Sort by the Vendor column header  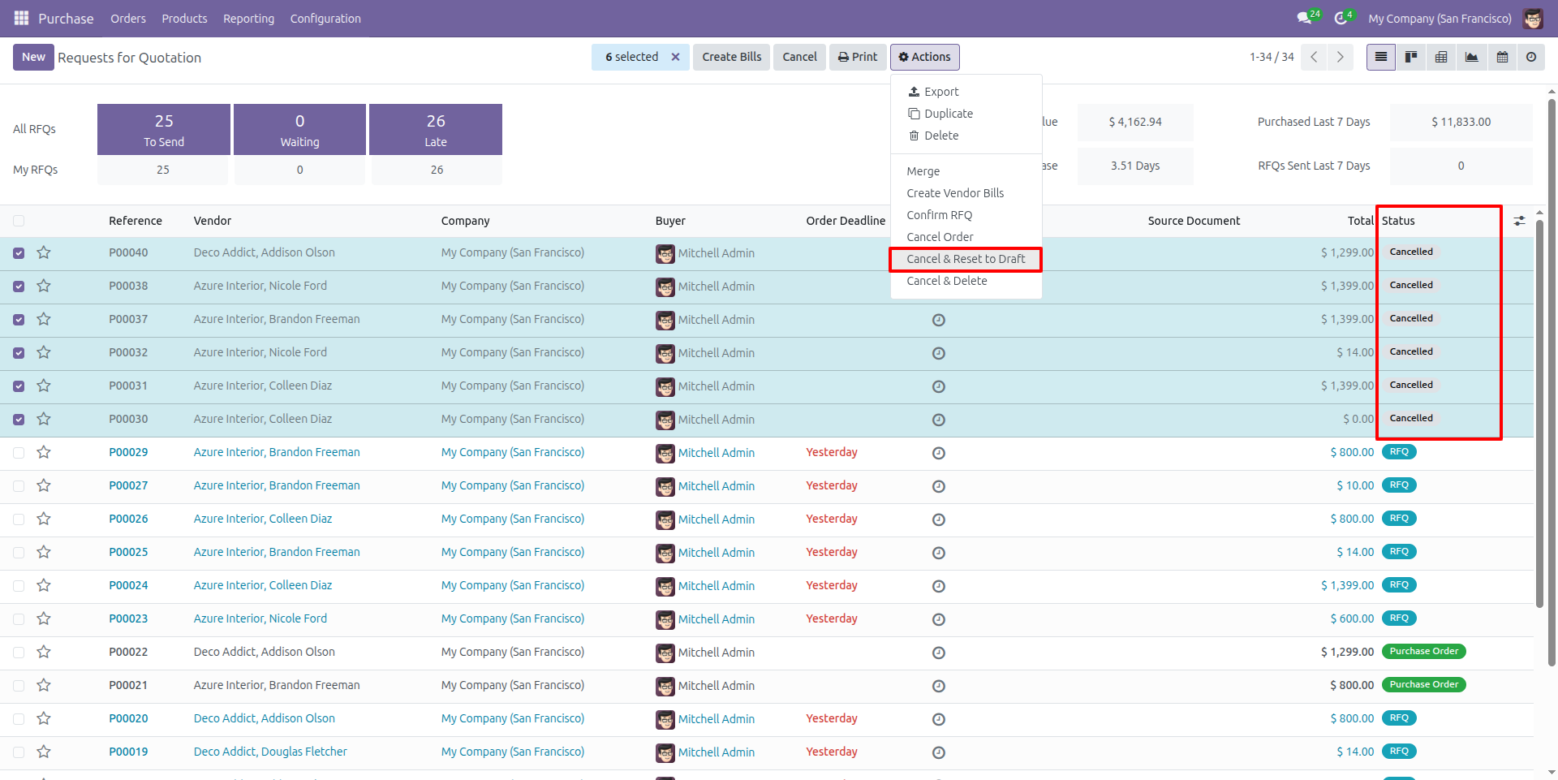pyautogui.click(x=213, y=221)
